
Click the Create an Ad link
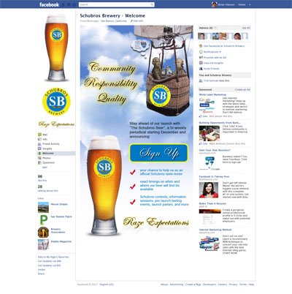(242, 90)
